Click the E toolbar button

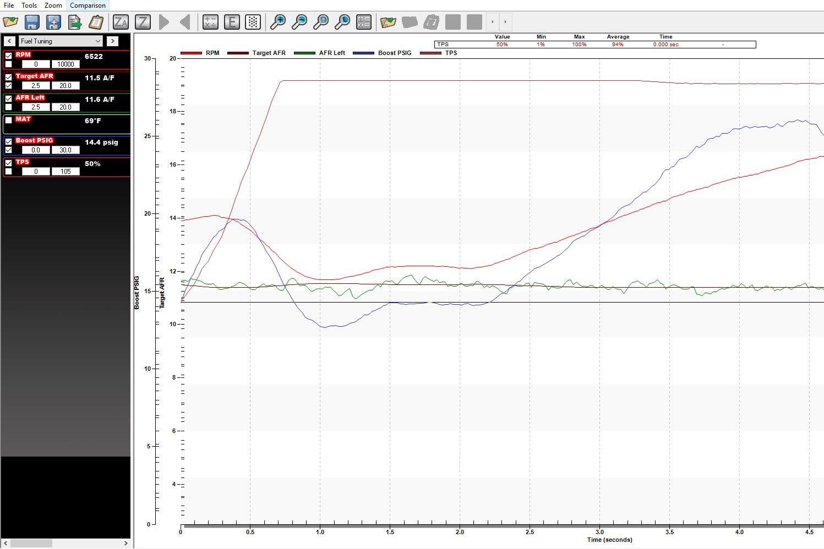(232, 23)
